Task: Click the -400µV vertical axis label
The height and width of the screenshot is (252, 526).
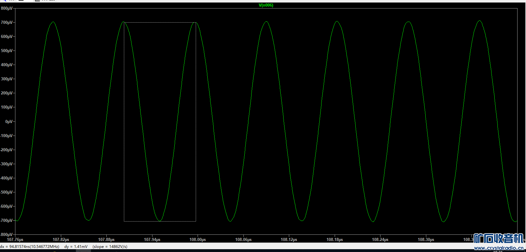Action: click(6, 178)
